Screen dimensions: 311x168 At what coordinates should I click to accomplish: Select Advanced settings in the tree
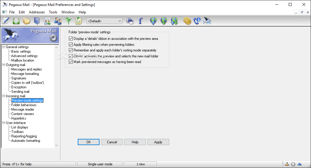point(24,56)
